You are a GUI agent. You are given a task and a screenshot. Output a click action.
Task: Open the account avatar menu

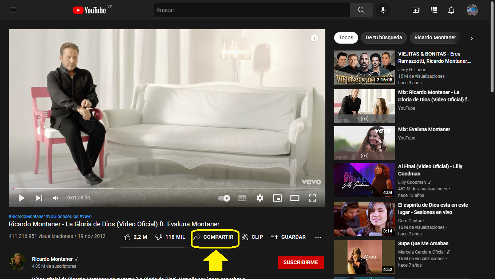(x=472, y=10)
